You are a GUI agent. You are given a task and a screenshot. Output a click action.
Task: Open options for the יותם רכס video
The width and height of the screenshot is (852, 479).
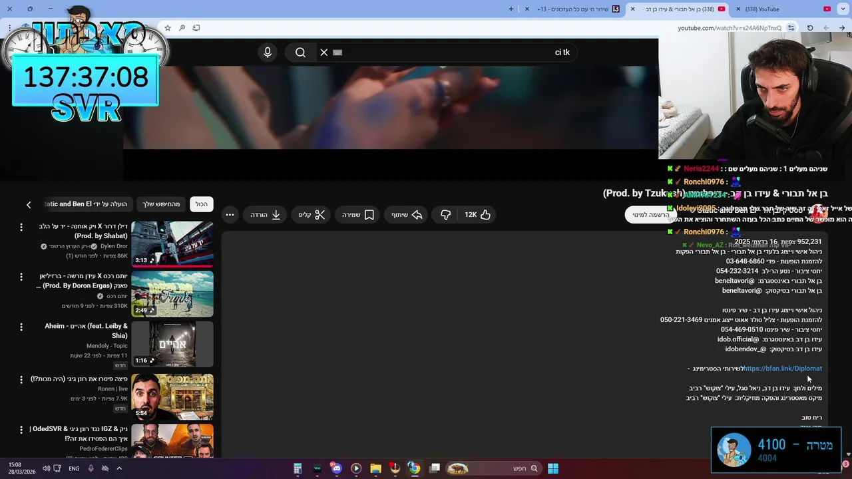[21, 277]
